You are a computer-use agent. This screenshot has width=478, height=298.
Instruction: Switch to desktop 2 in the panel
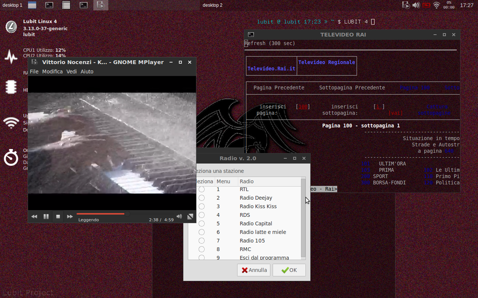(x=212, y=5)
